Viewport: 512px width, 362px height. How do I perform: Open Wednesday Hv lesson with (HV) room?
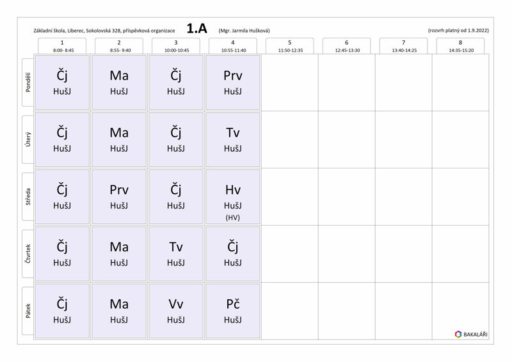pos(233,196)
